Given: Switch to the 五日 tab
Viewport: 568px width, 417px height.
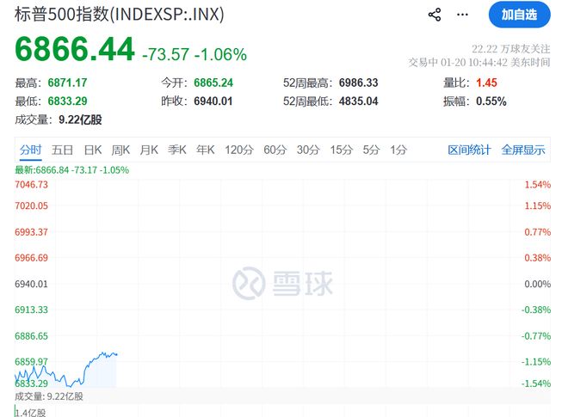Looking at the screenshot, I should click(x=62, y=150).
